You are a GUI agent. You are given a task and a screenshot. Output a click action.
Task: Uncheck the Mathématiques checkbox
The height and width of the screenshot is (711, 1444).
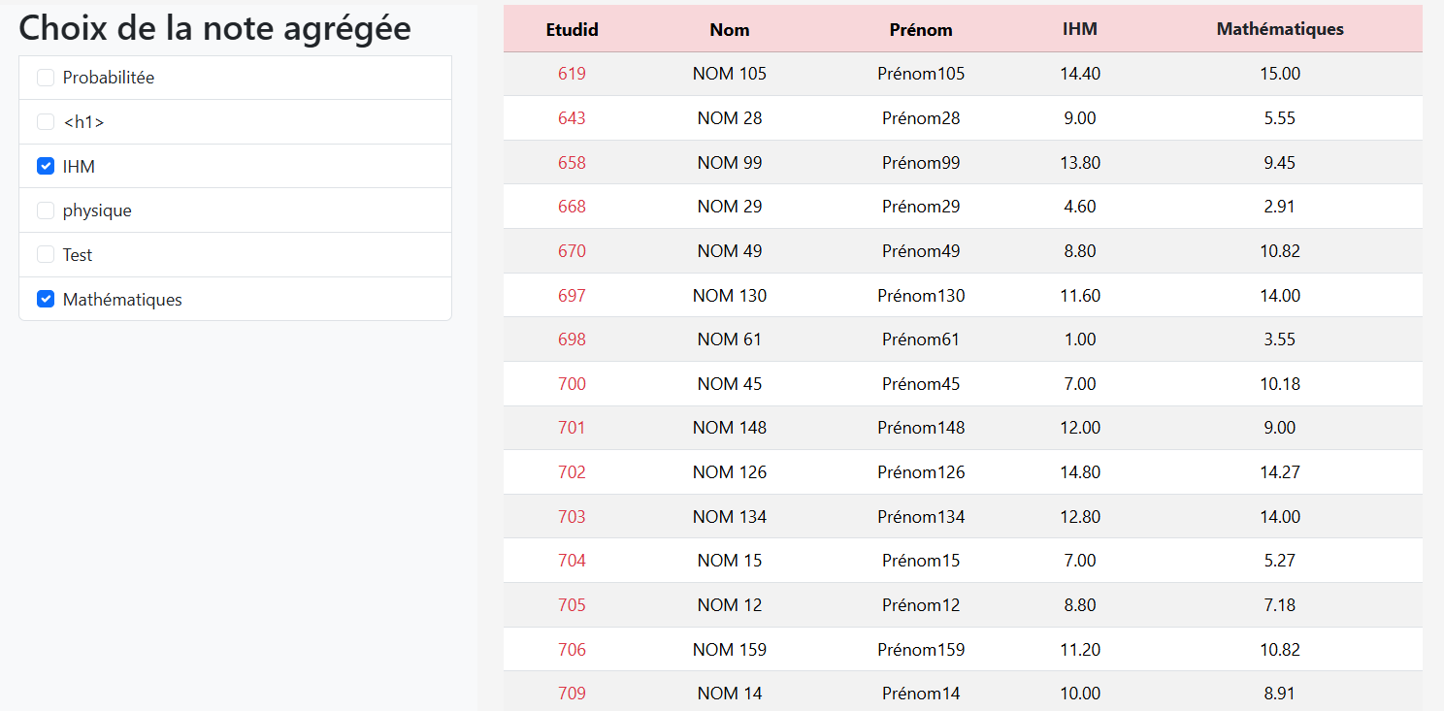[x=46, y=300]
